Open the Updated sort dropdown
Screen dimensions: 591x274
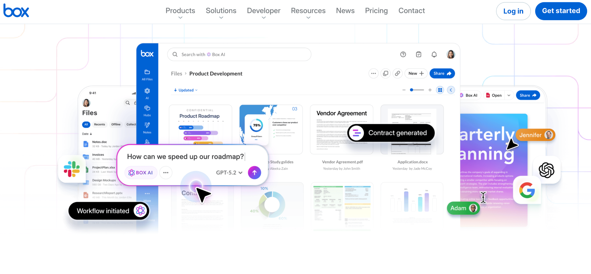[x=186, y=90]
